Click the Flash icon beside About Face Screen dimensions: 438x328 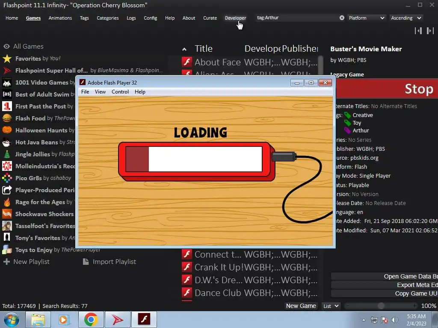tap(187, 62)
